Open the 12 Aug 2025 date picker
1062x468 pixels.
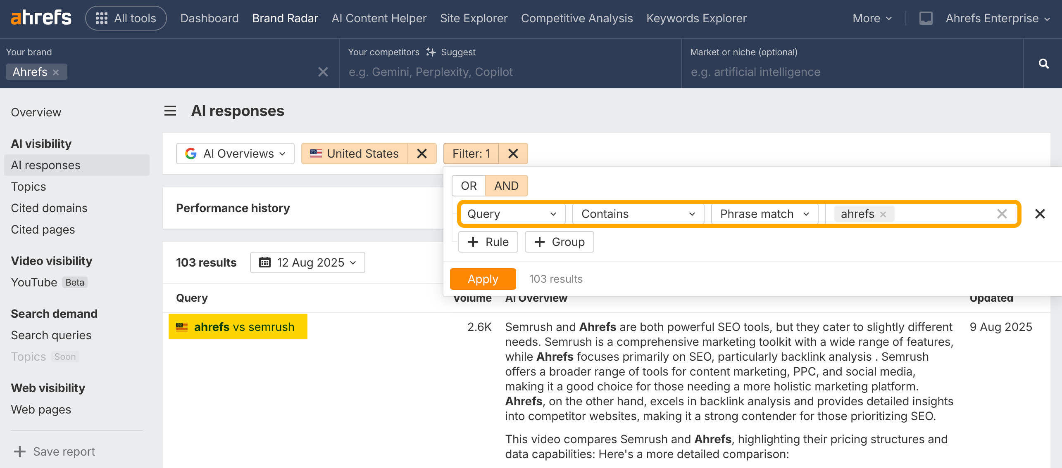pos(307,262)
